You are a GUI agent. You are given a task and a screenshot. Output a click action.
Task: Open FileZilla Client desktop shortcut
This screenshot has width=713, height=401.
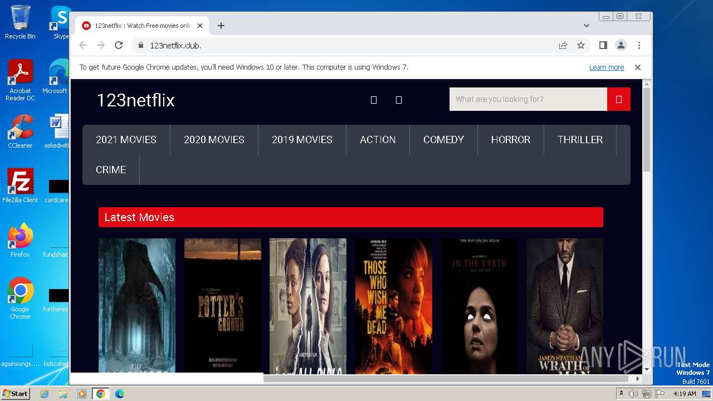tap(20, 185)
